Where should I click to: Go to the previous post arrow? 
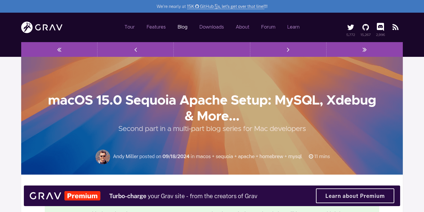[135, 49]
